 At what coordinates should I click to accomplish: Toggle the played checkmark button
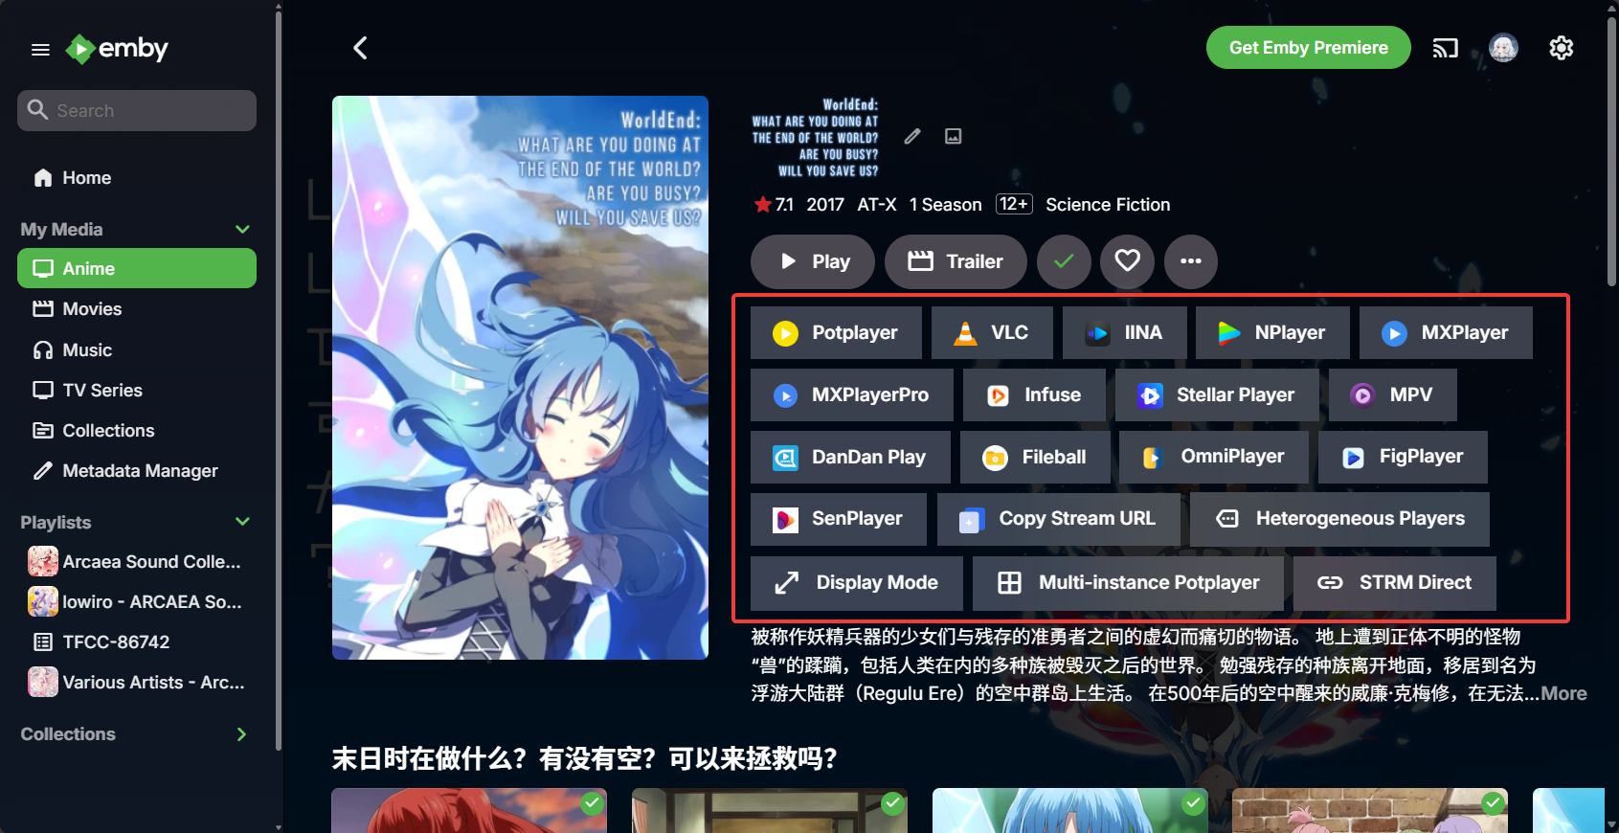point(1064,261)
